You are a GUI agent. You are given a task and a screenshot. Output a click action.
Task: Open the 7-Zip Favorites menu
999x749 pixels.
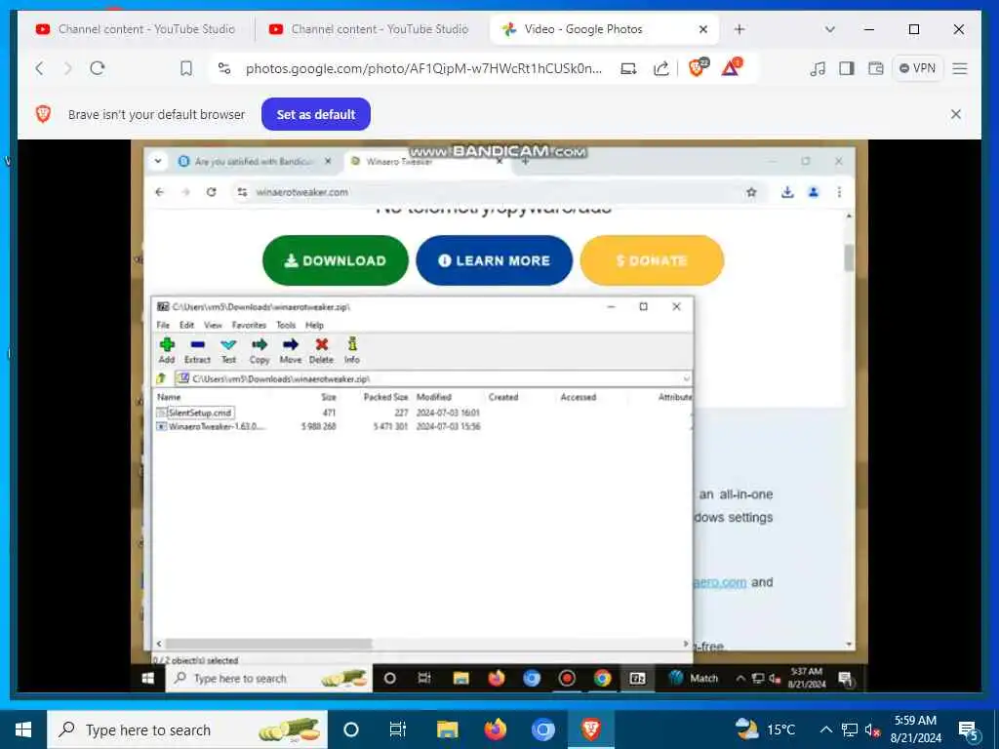coord(249,325)
